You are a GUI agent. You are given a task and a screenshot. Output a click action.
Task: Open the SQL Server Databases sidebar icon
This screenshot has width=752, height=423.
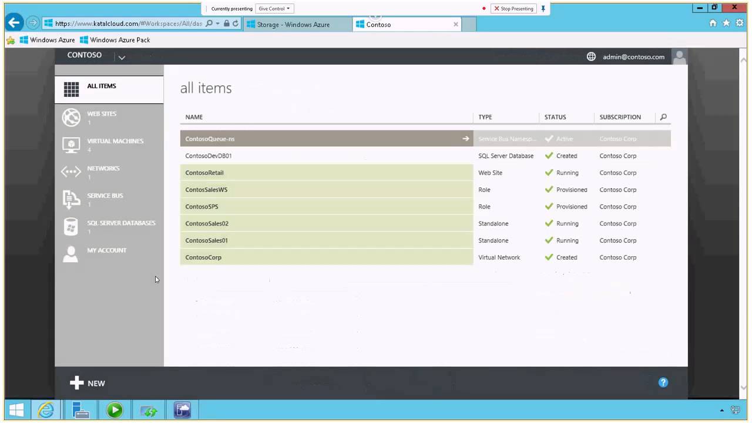71,227
